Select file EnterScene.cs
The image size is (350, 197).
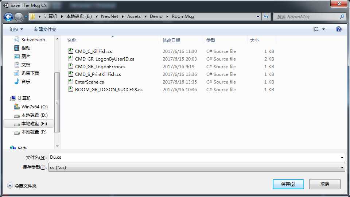coord(89,82)
